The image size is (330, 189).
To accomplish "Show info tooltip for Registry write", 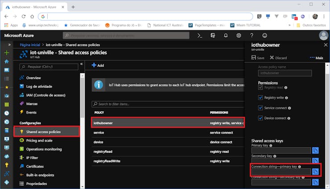I will coord(286,98).
